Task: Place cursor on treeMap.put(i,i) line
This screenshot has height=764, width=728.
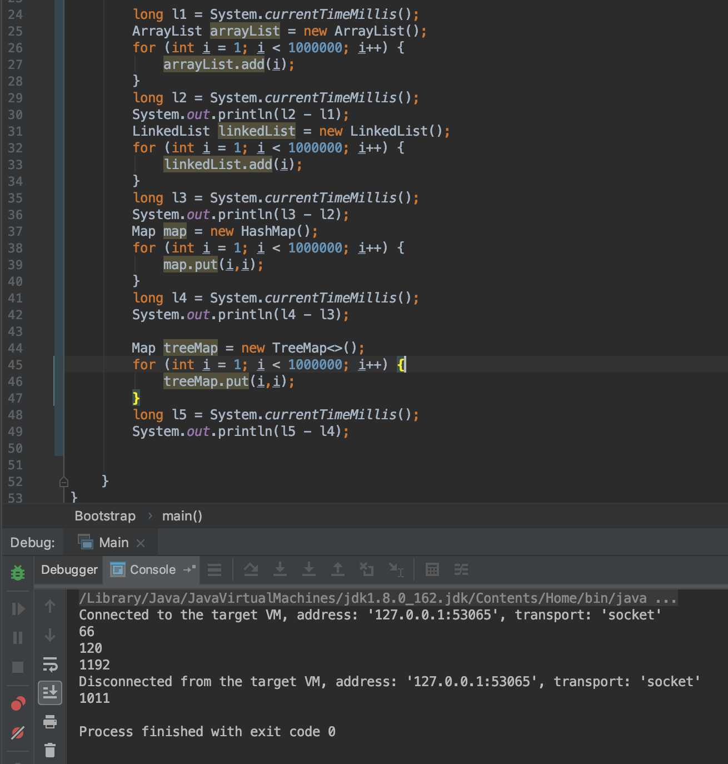Action: click(229, 381)
